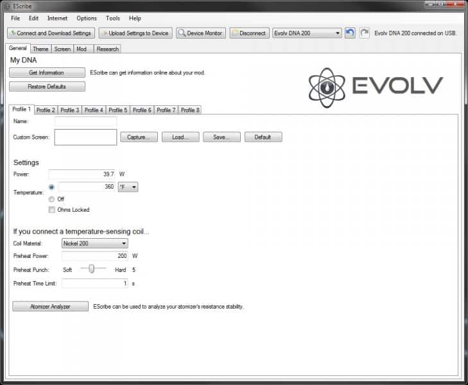Click Upload Settings to Device button
Screen dimensions: 468x385
point(135,33)
